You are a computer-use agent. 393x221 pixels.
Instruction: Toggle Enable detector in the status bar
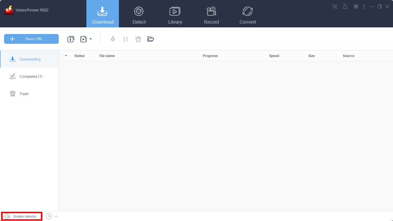tap(22, 216)
